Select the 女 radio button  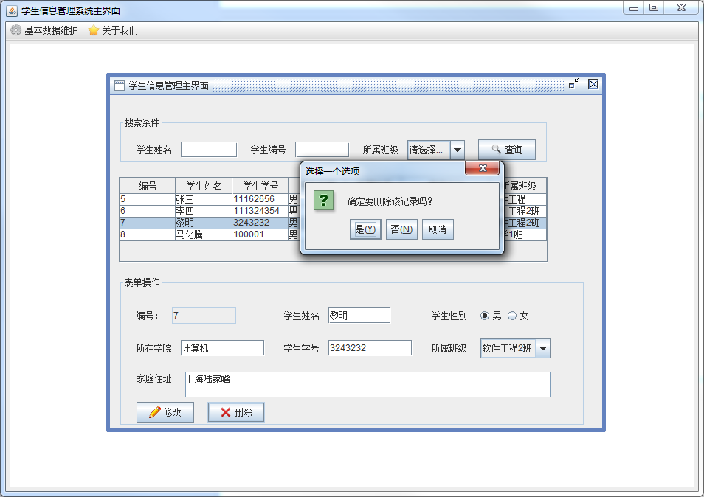[x=512, y=316]
